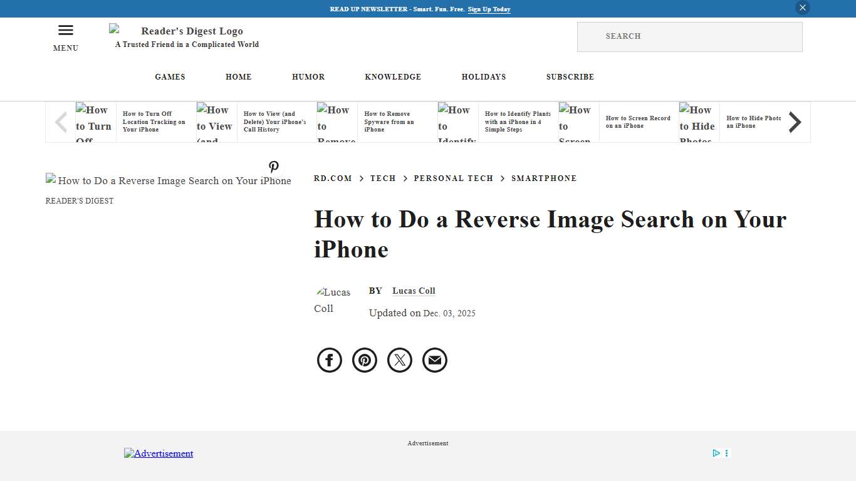
Task: Follow the Sign Up Today link
Action: 489,9
